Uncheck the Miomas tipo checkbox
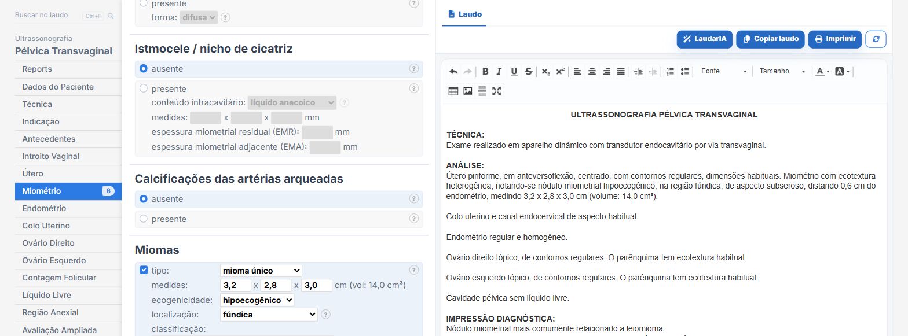This screenshot has height=336, width=908. point(144,270)
